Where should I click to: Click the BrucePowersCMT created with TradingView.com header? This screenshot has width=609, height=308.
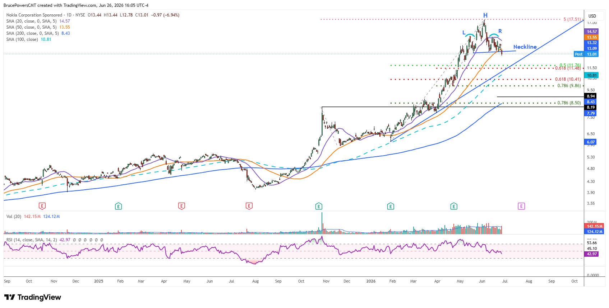pos(76,5)
